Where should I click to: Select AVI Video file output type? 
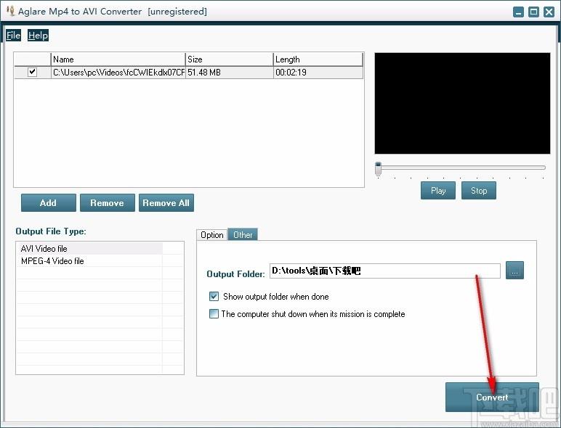coord(89,249)
